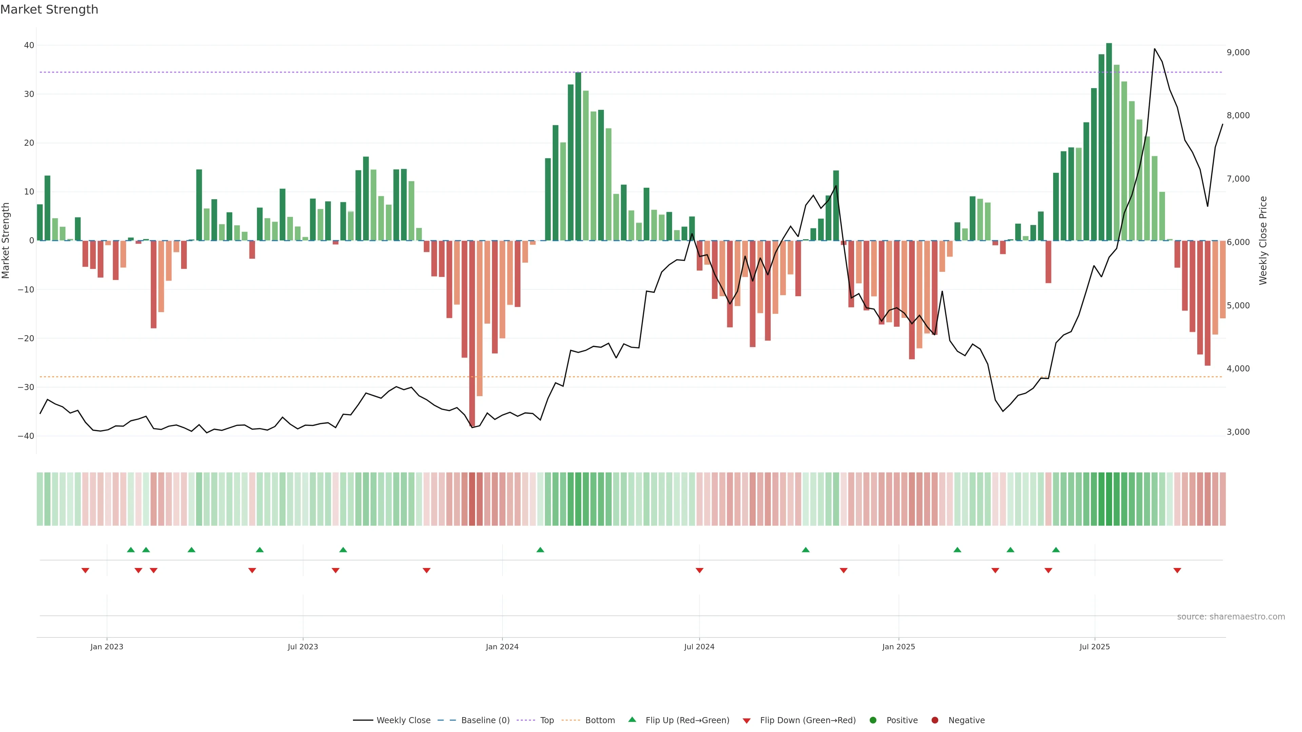The width and height of the screenshot is (1302, 732).
Task: Click the Jan 2025 x-axis label
Action: click(x=898, y=647)
